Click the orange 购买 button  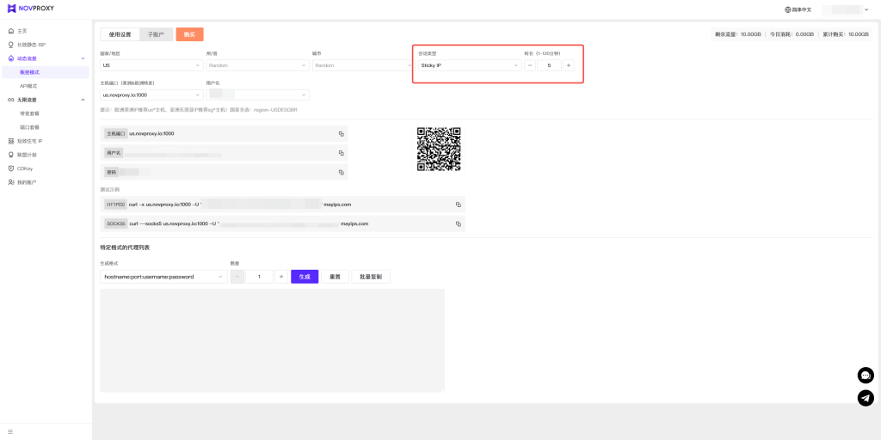(x=189, y=34)
